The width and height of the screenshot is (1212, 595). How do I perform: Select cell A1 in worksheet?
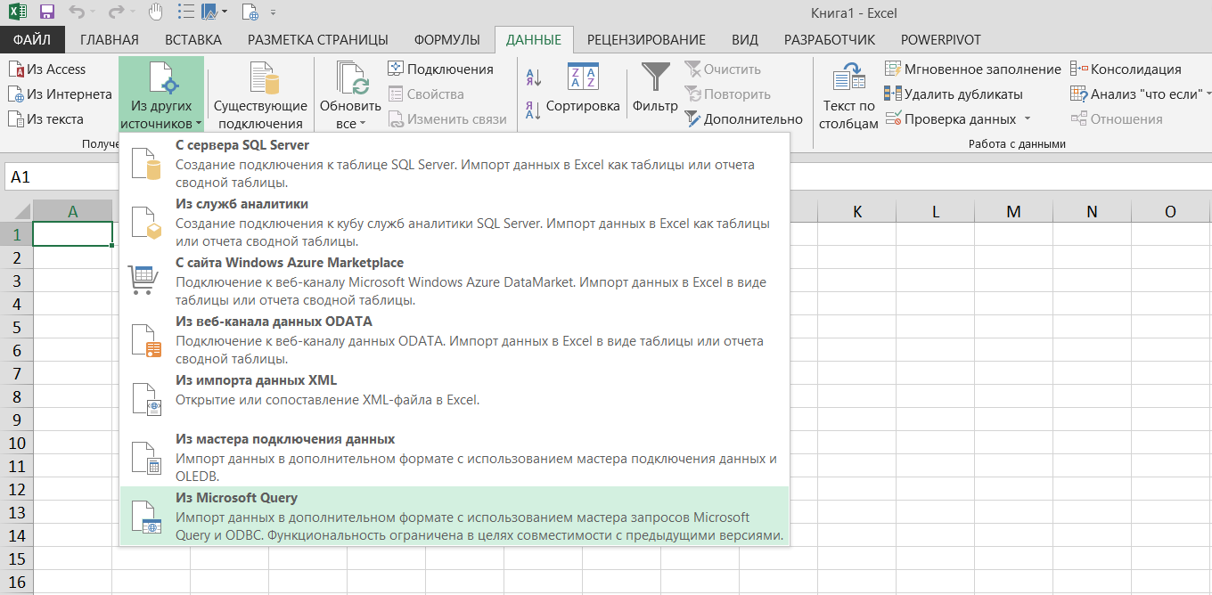pos(72,234)
